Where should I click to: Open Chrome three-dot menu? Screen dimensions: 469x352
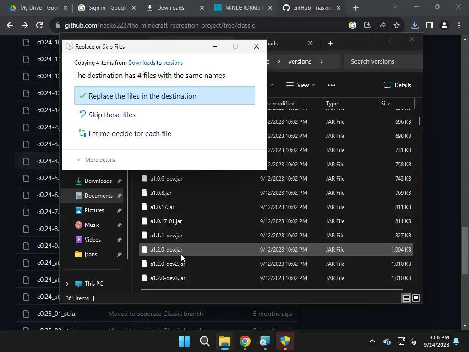tap(459, 26)
